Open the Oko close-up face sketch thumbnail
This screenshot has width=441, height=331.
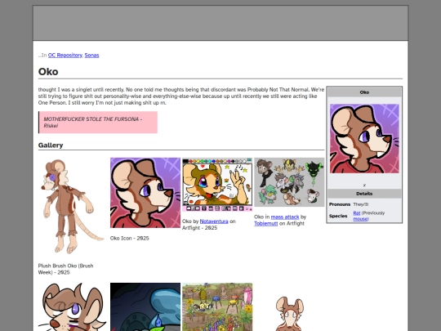point(73,306)
